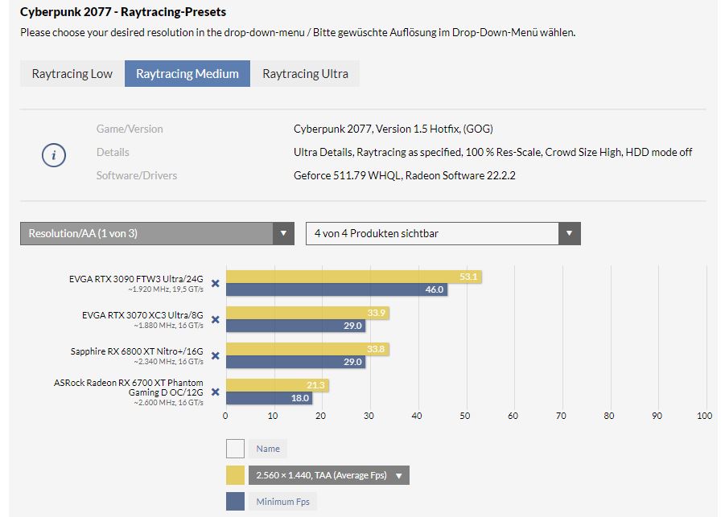The height and width of the screenshot is (517, 725).
Task: Click the 21.3 average fps bar
Action: point(278,385)
